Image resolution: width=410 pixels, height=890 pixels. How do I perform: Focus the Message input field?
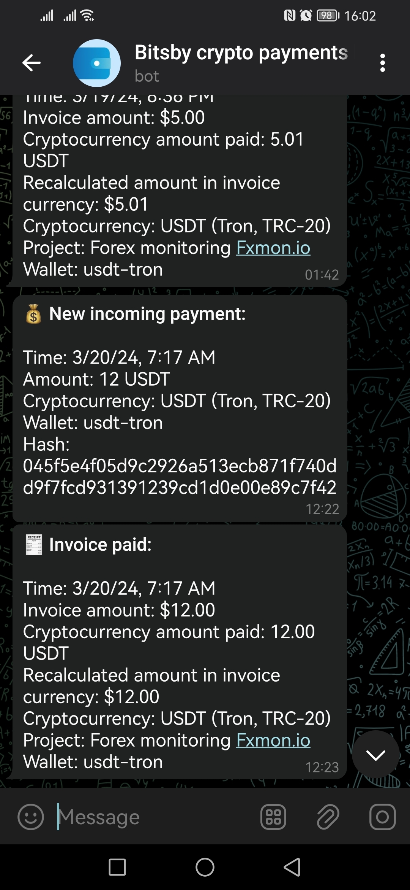[152, 817]
